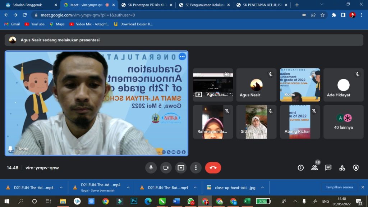Click the address bar URL field
The width and height of the screenshot is (368, 207).
(162, 15)
